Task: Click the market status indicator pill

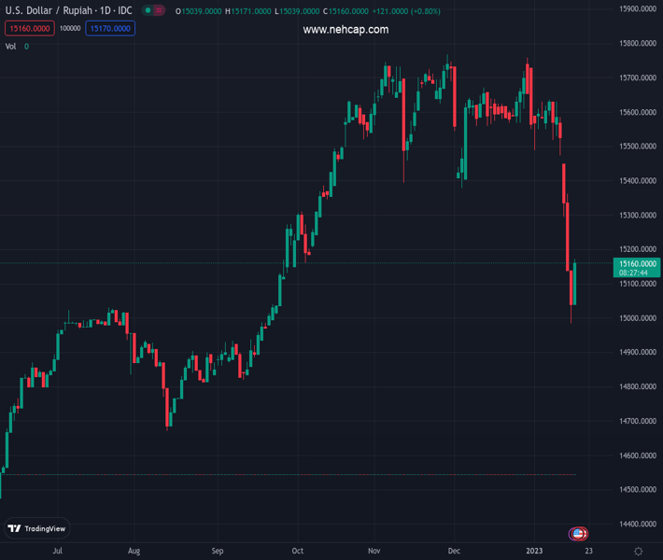Action: [x=154, y=11]
